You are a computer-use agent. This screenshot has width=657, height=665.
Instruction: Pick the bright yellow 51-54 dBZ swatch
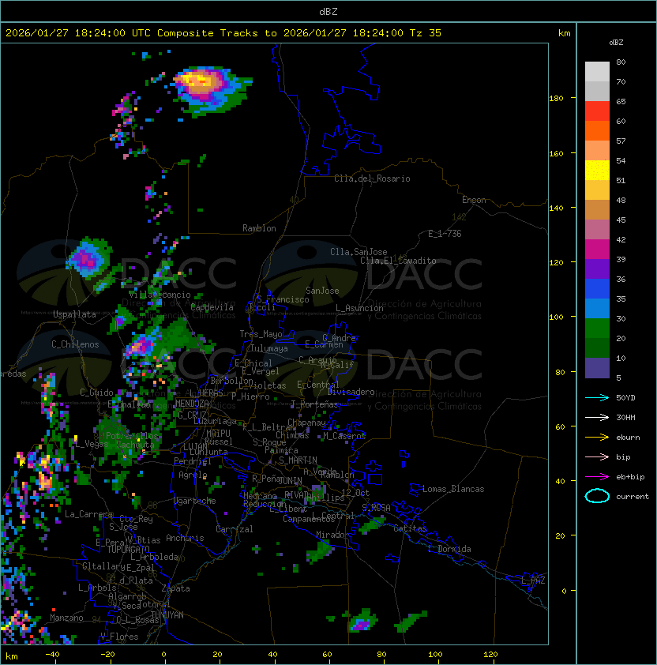pos(597,171)
